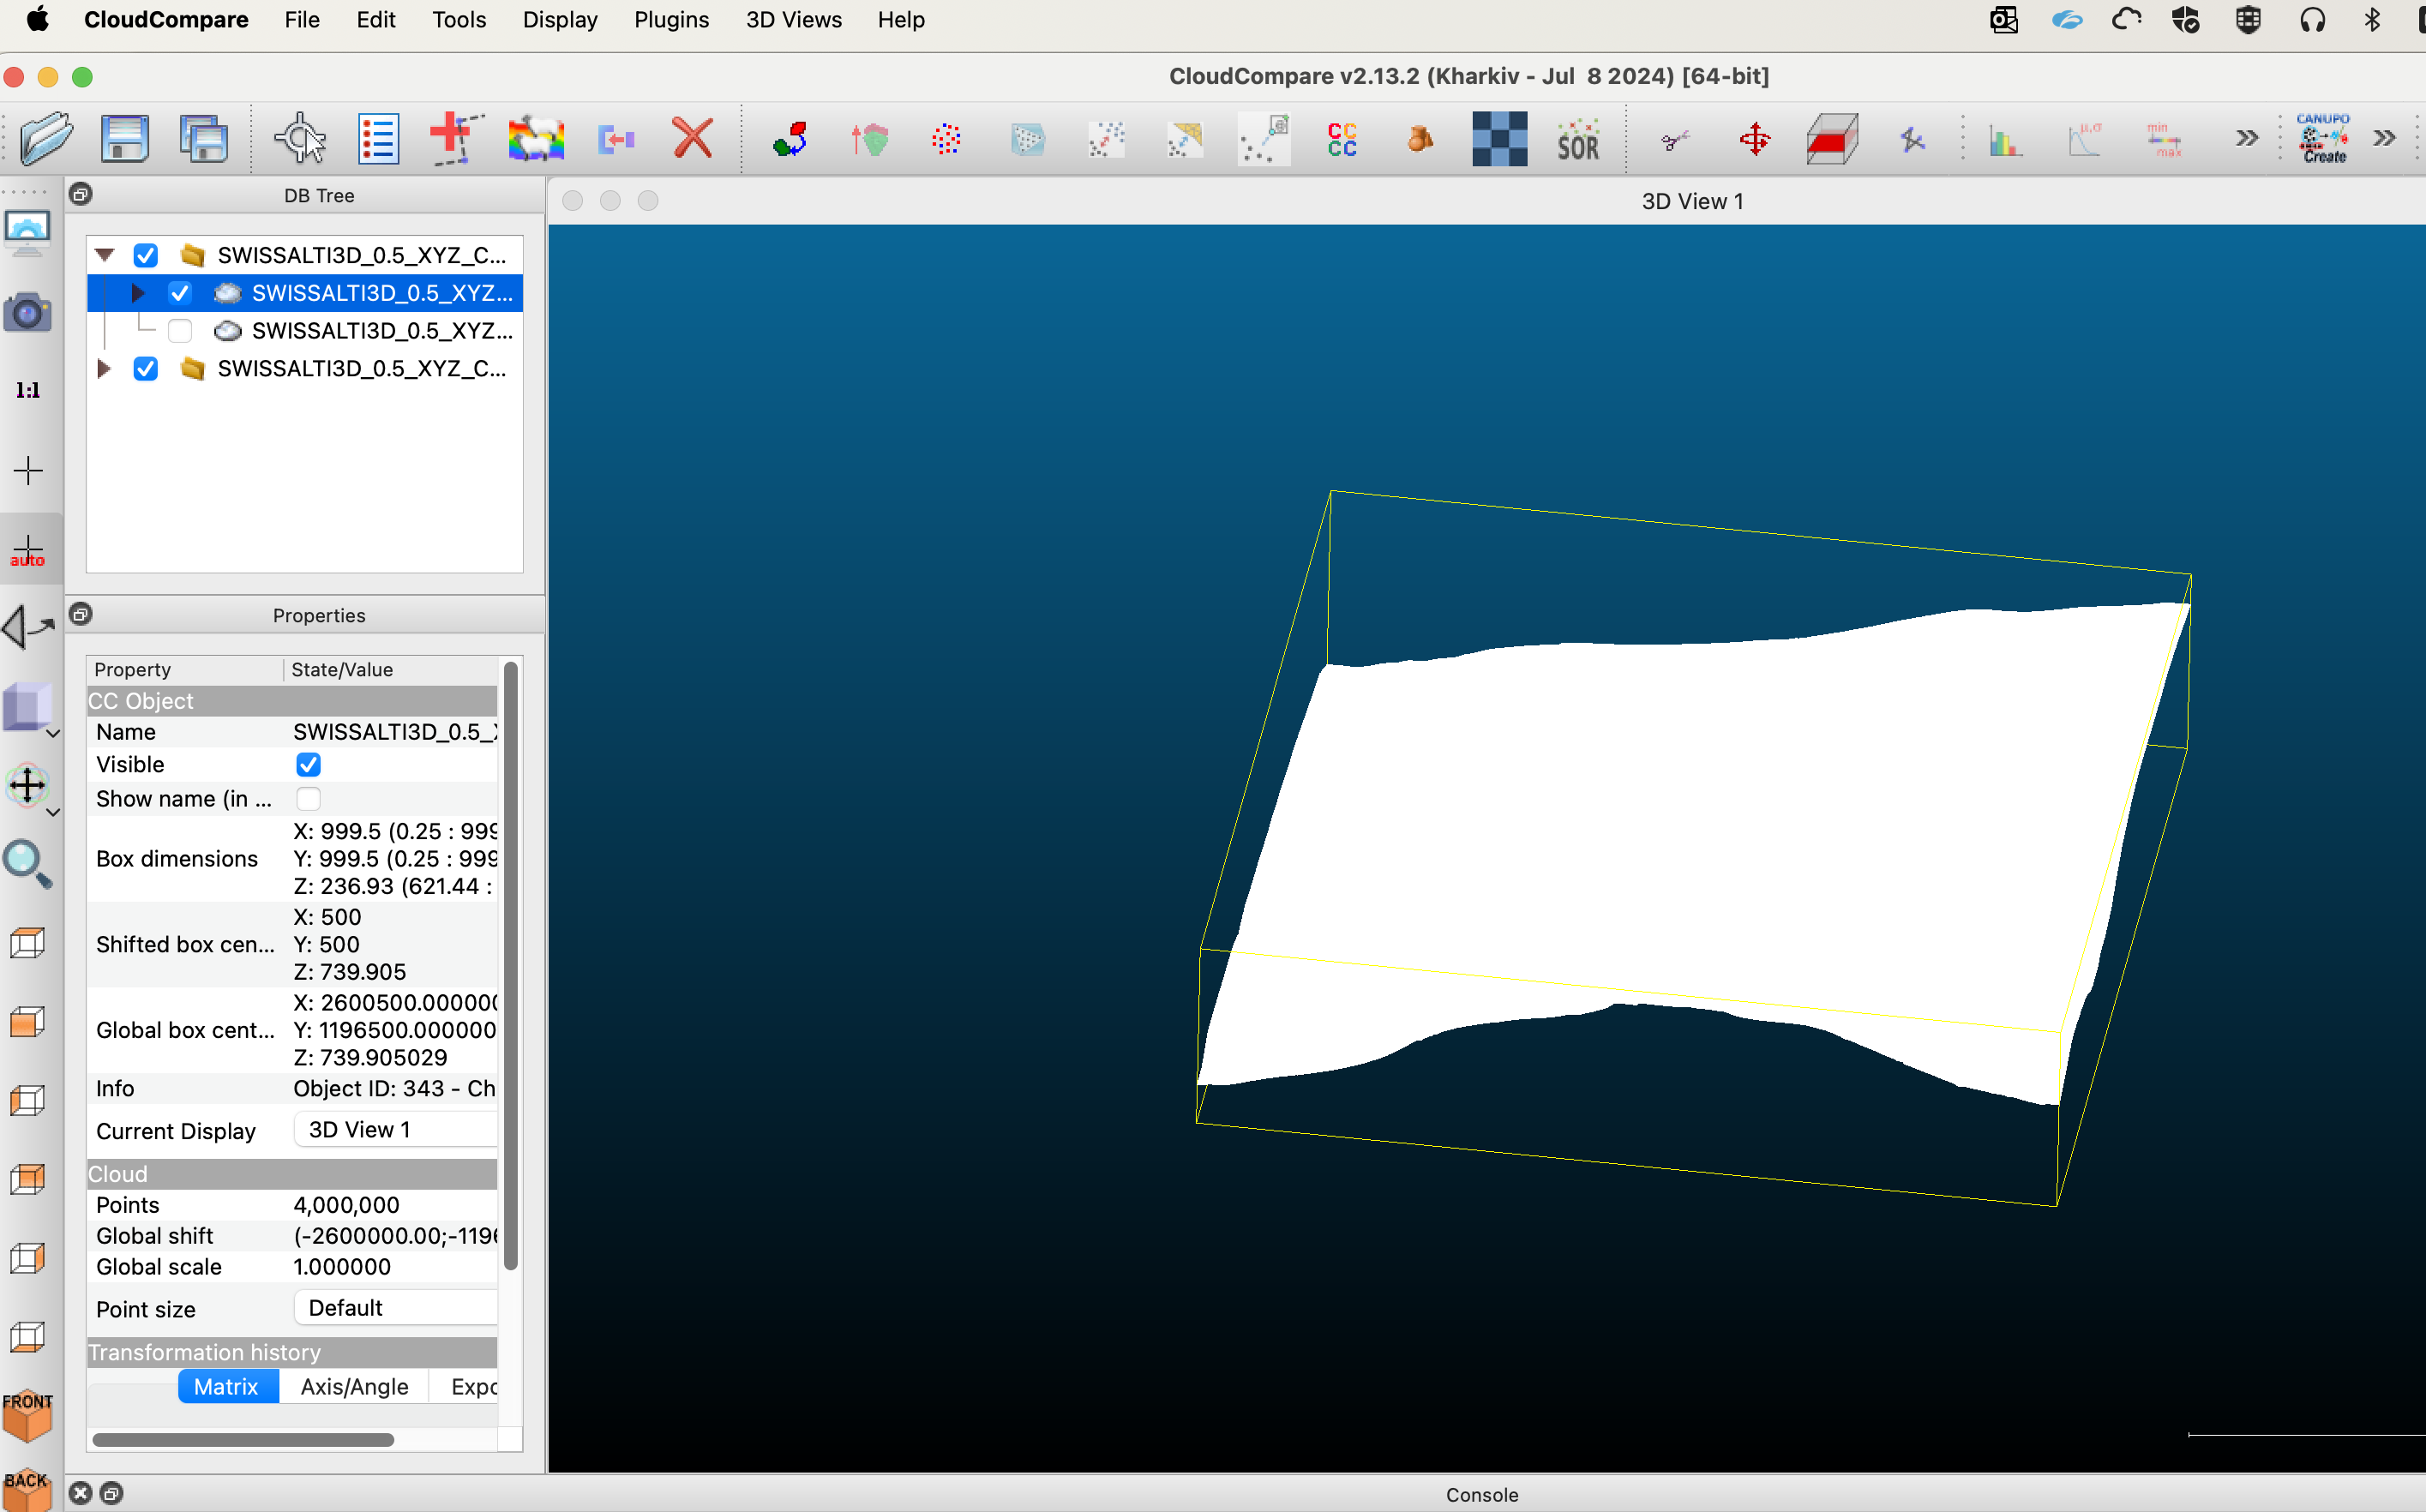This screenshot has height=1512, width=2426.
Task: Float the Properties panel
Action: coord(82,614)
